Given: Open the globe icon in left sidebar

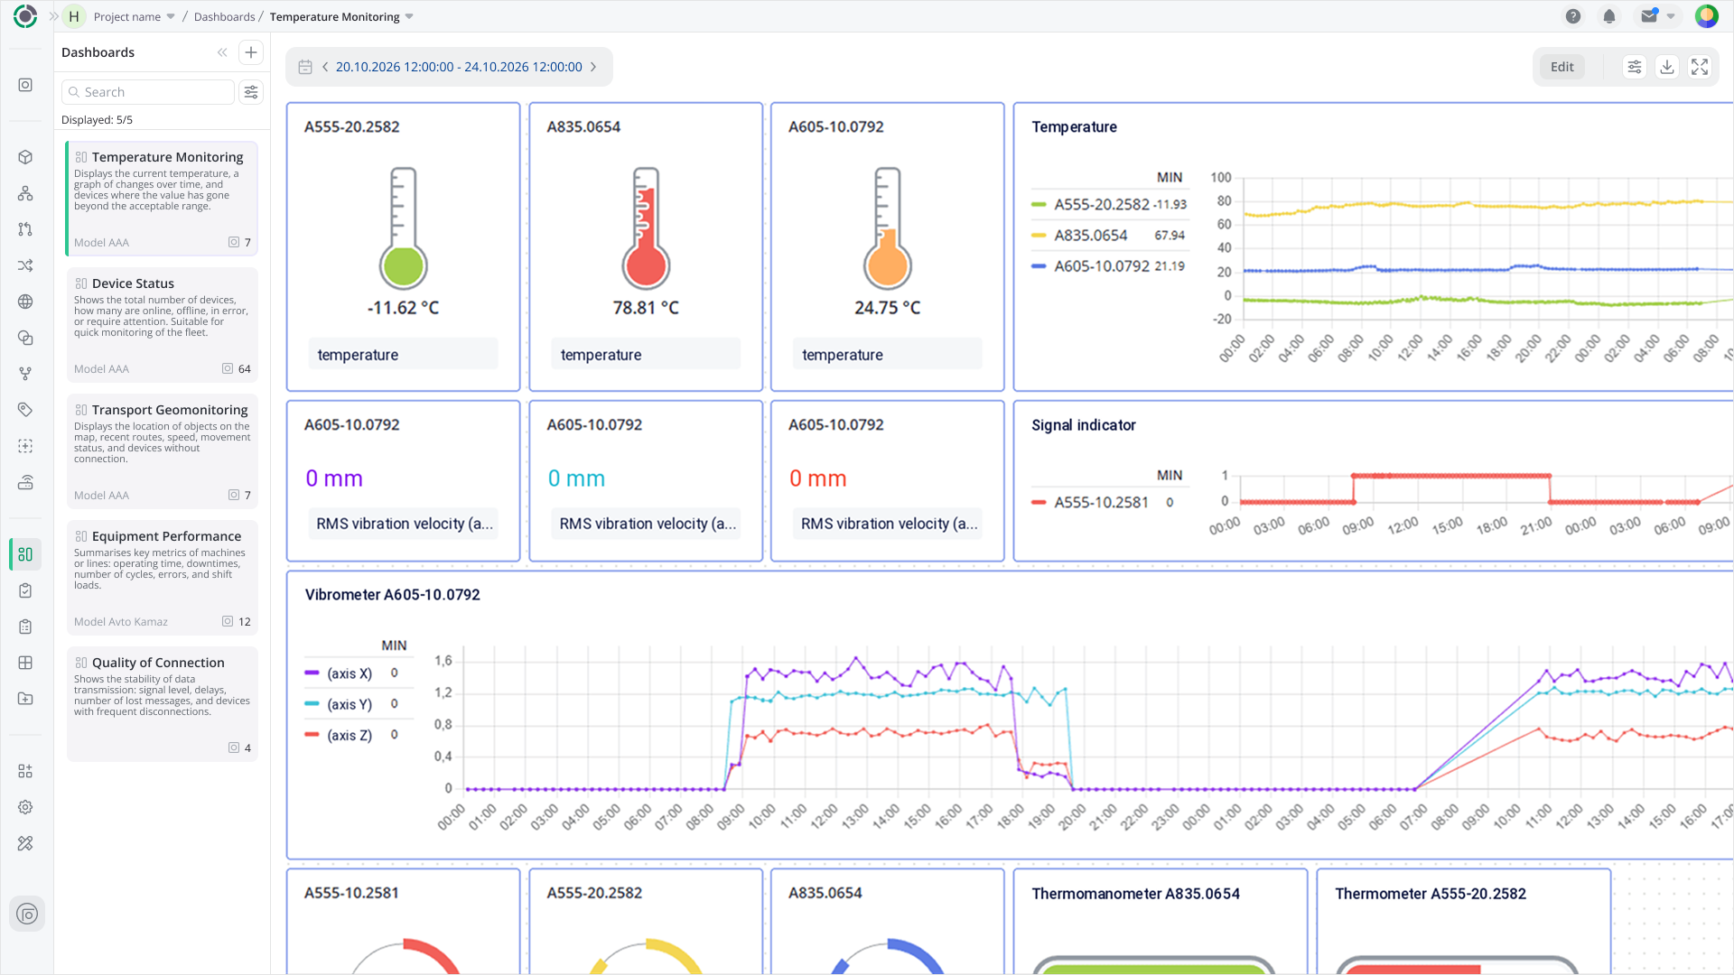Looking at the screenshot, I should click(x=25, y=302).
